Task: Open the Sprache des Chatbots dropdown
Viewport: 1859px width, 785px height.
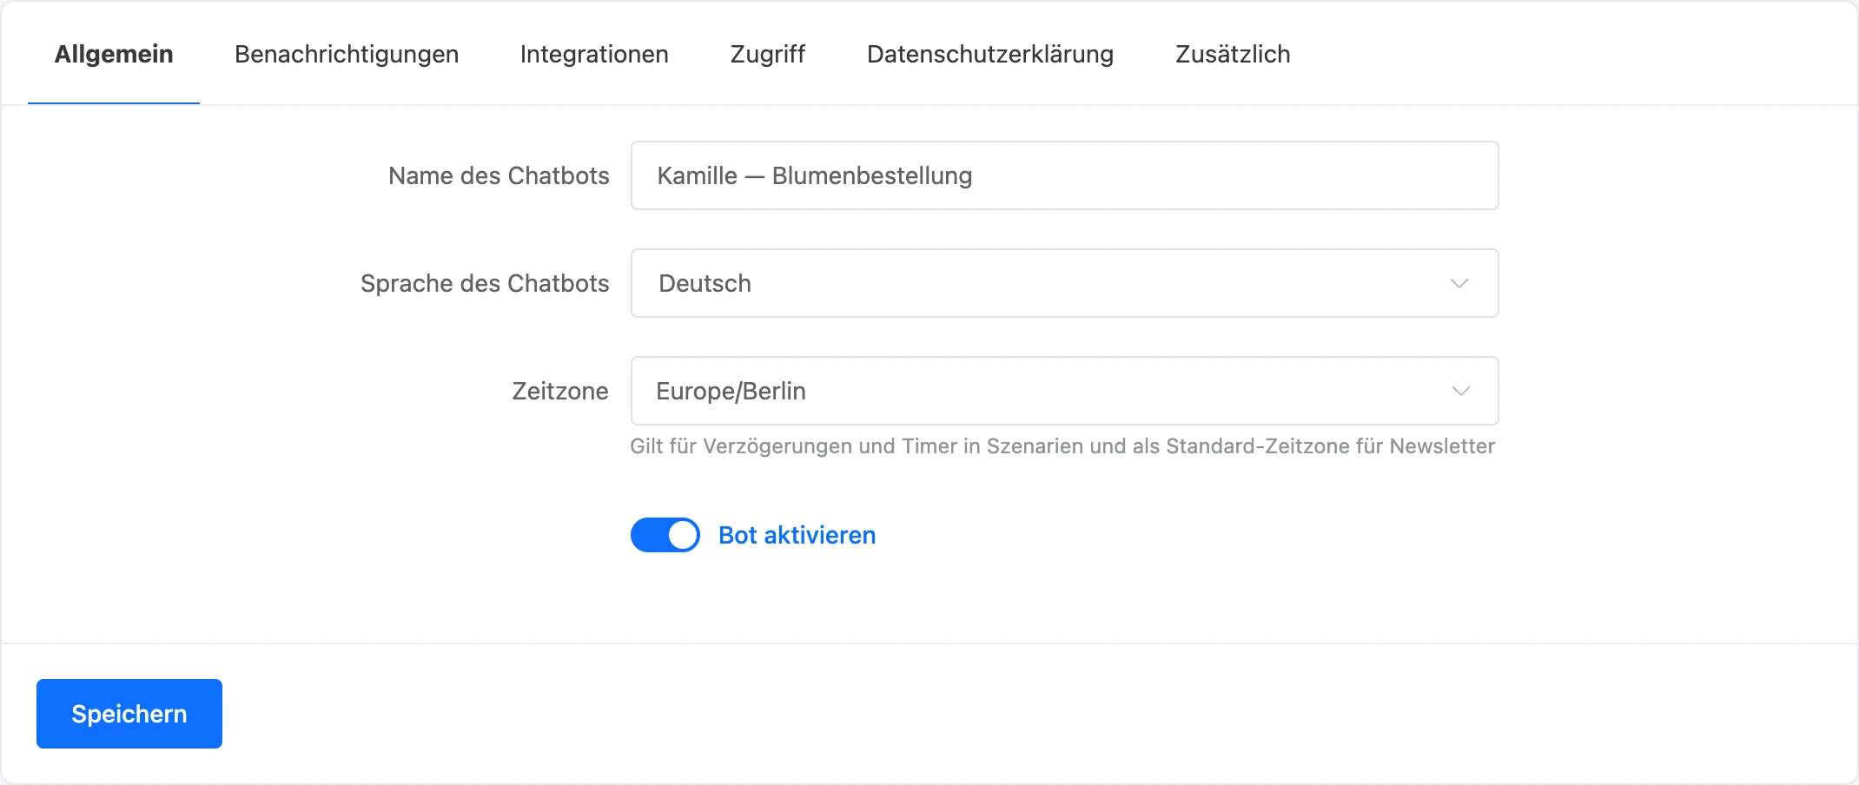Action: (1065, 283)
